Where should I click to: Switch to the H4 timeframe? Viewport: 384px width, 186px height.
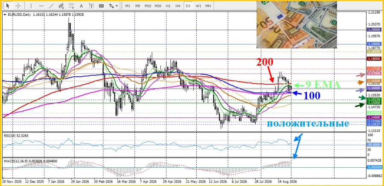(x=178, y=6)
